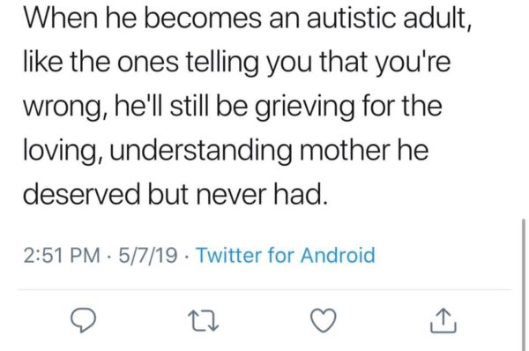Click the vertical scrollbar at the right edge
This screenshot has width=529, height=351.
pyautogui.click(x=524, y=285)
